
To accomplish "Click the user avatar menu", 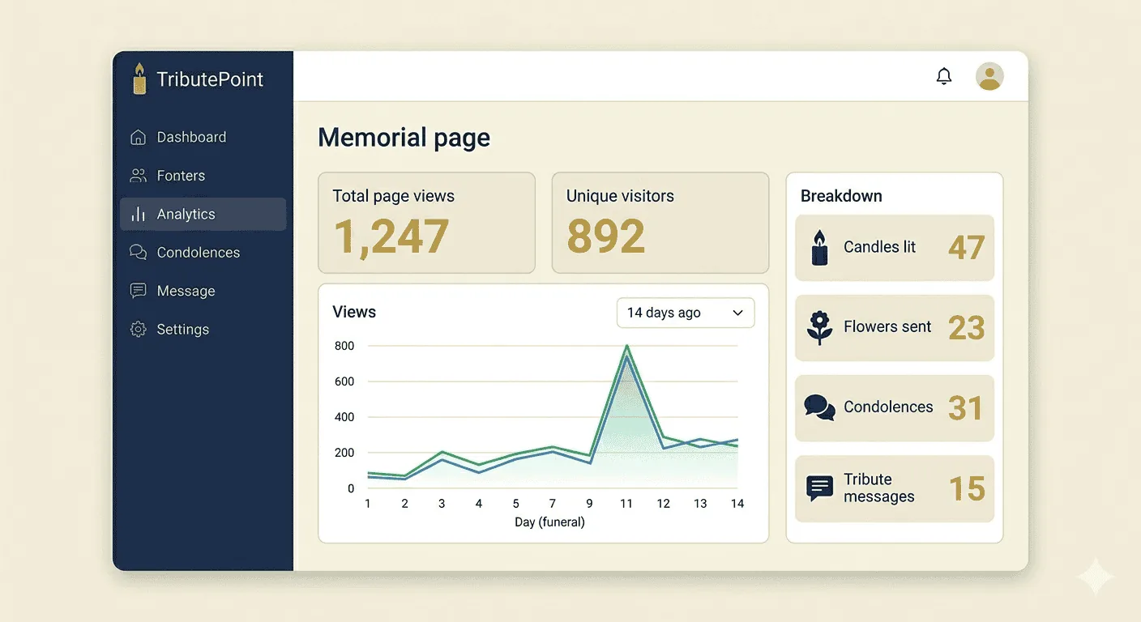I will [989, 75].
